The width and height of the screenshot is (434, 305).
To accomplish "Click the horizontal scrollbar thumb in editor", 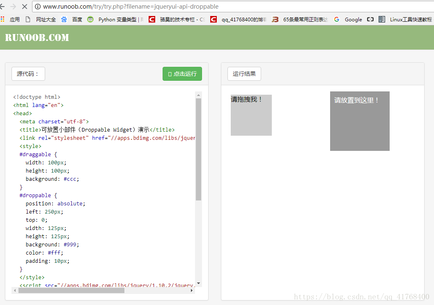I will pyautogui.click(x=71, y=290).
